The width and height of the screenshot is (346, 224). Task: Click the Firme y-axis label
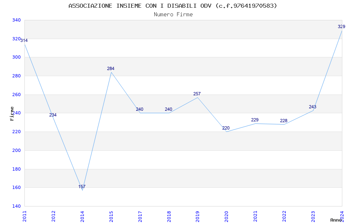click(x=12, y=114)
